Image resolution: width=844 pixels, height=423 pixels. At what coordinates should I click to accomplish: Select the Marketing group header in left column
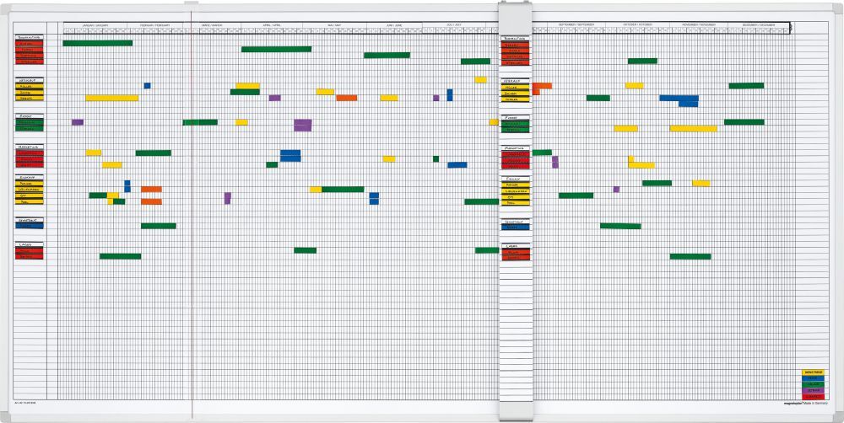[29, 147]
